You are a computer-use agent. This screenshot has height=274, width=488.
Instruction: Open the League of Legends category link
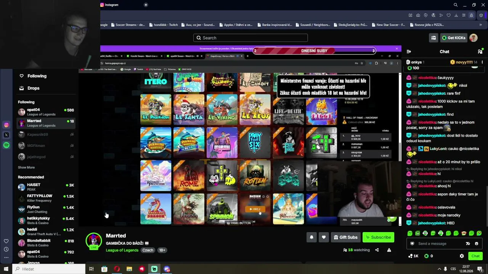click(122, 250)
